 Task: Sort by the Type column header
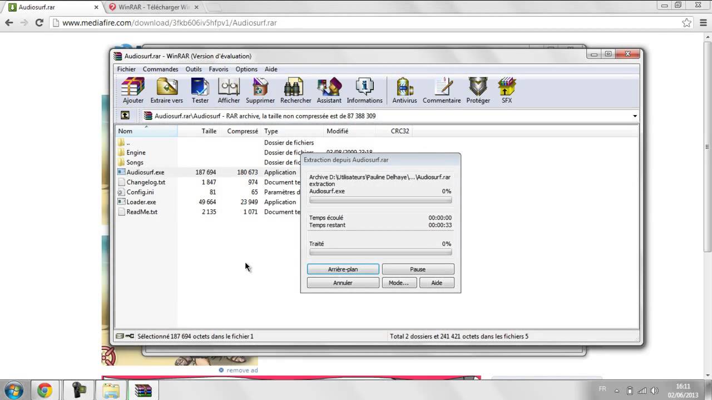click(x=293, y=131)
